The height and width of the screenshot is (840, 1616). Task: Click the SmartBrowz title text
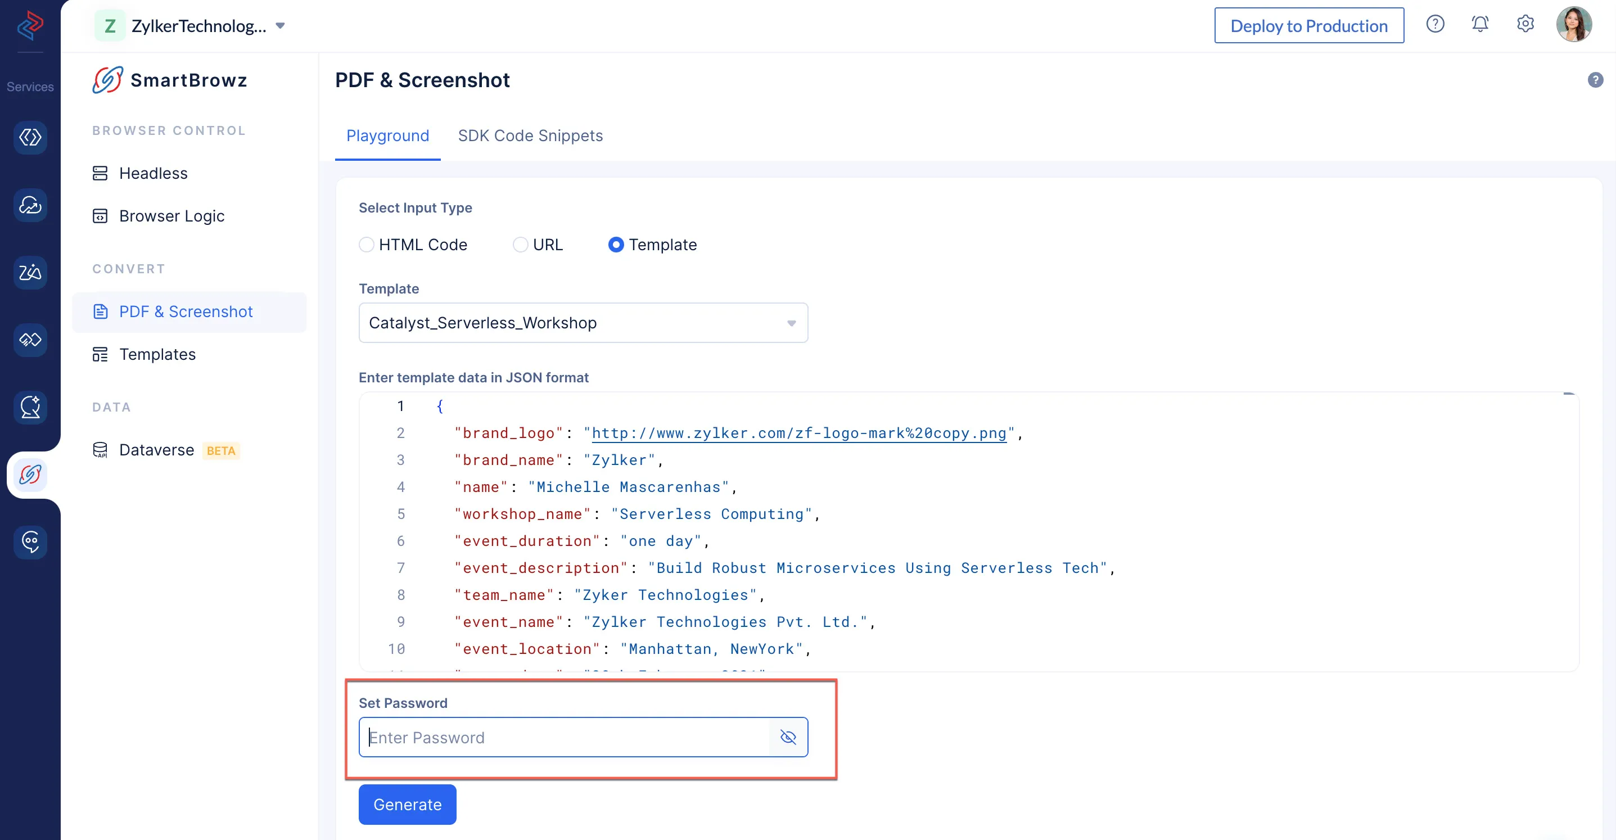tap(189, 80)
